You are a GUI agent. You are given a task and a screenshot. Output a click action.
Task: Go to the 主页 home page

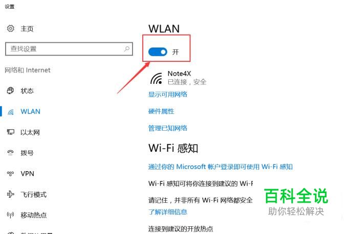[27, 29]
